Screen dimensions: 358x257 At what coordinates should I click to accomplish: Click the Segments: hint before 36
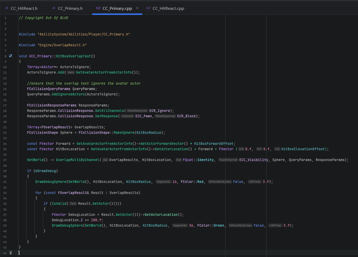180,225
